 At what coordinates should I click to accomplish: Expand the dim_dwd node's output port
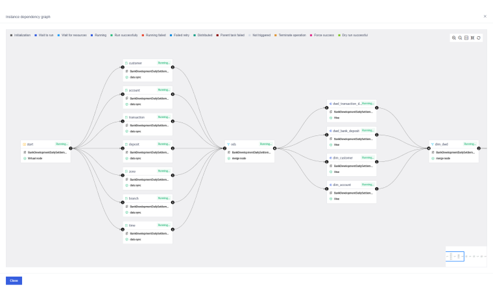479,148
